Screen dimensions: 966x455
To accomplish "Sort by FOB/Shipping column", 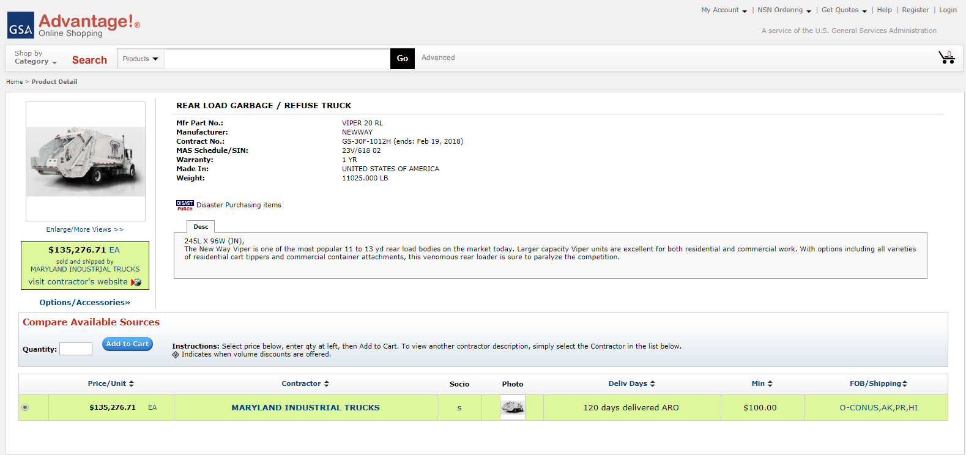I will (904, 384).
